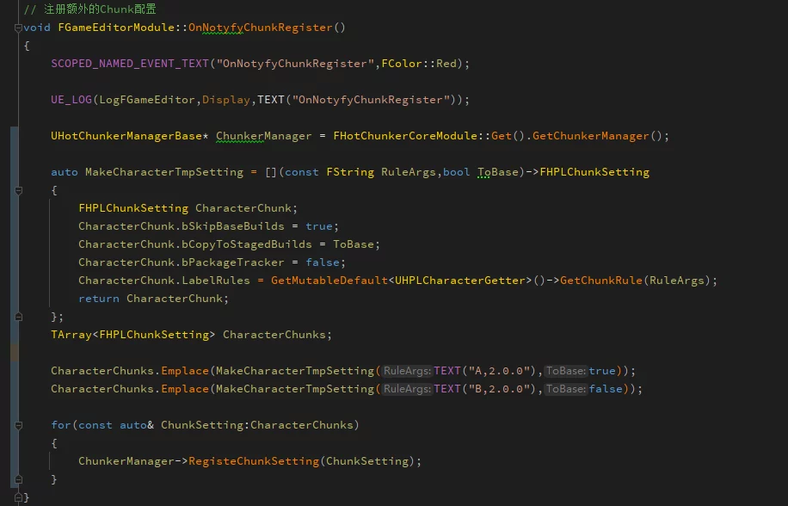
Task: Click the UE_LOG macro
Action: (x=71, y=100)
